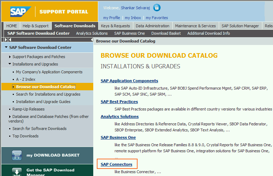Open SAP Best Practices link
Screen dimensions: 273x176
(x=119, y=102)
